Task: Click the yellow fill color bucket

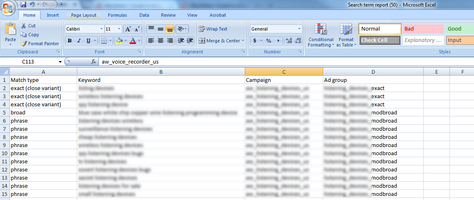Action: 119,41
